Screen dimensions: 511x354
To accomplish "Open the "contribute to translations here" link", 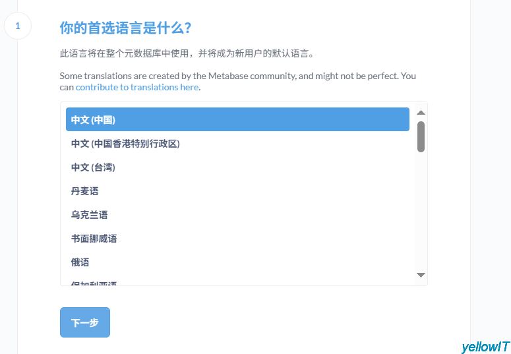I will click(136, 87).
